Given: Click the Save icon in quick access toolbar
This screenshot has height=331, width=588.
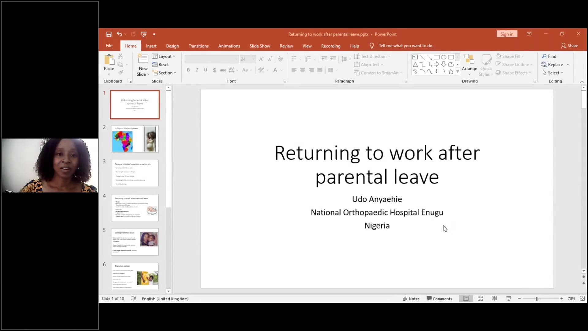Looking at the screenshot, I should click(109, 34).
